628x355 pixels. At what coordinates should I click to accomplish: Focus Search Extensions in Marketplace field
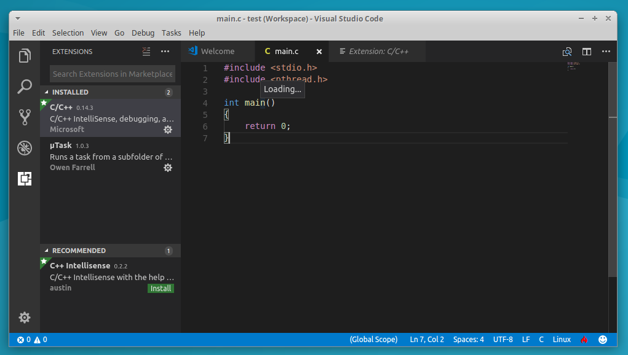point(113,74)
